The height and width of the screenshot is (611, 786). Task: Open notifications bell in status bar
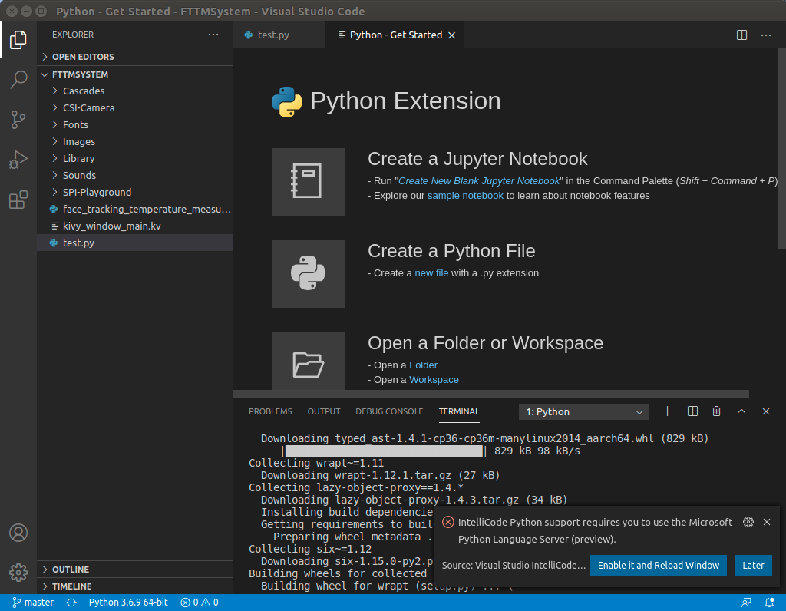[x=769, y=603]
